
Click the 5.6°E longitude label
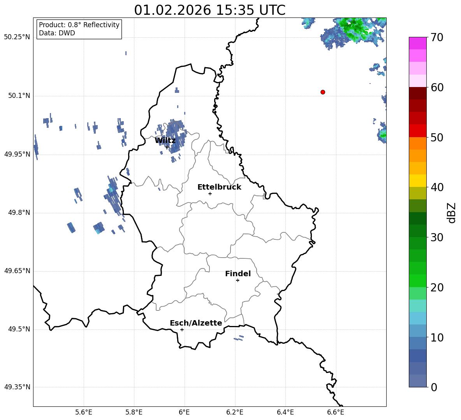coord(84,412)
